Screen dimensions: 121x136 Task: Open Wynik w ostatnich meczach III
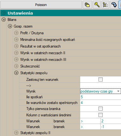coord(43,60)
